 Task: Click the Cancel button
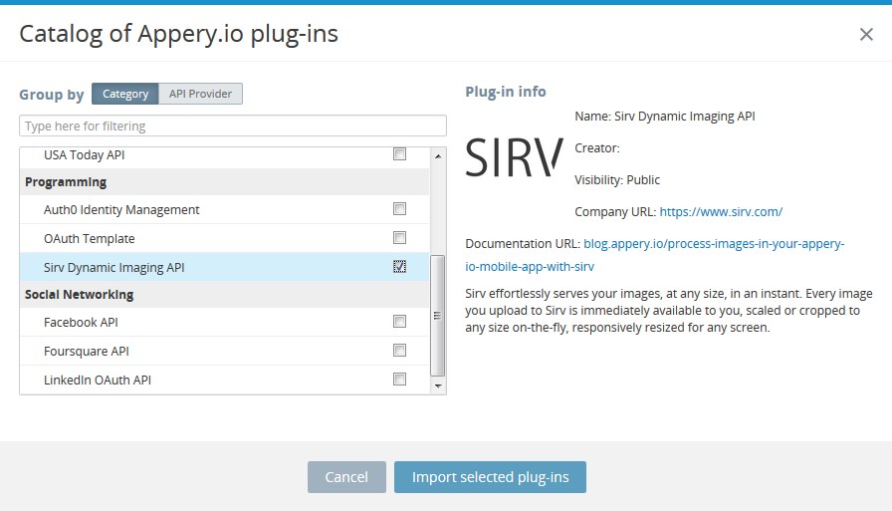click(346, 477)
